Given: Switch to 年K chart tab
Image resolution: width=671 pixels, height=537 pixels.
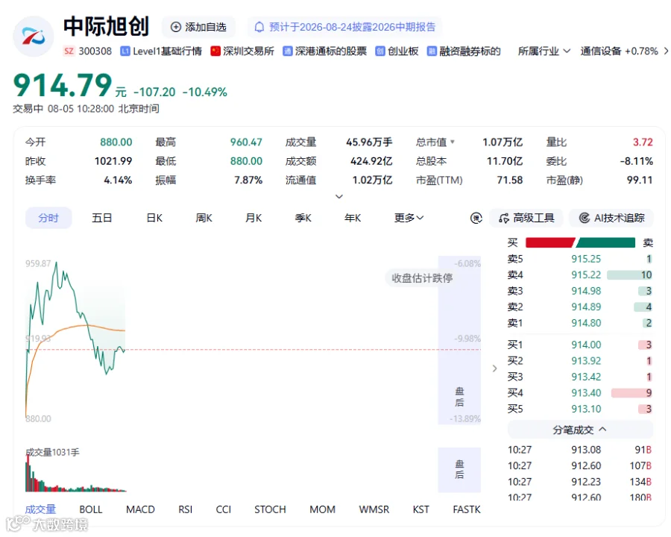Looking at the screenshot, I should (x=353, y=218).
